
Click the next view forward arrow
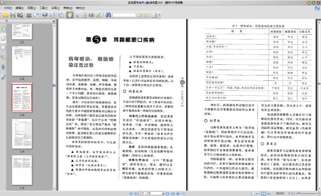(183, 193)
